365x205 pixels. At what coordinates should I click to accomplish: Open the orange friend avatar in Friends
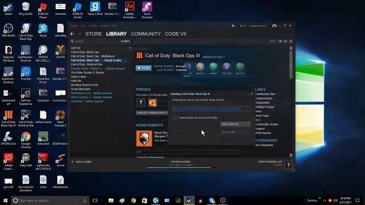click(152, 102)
